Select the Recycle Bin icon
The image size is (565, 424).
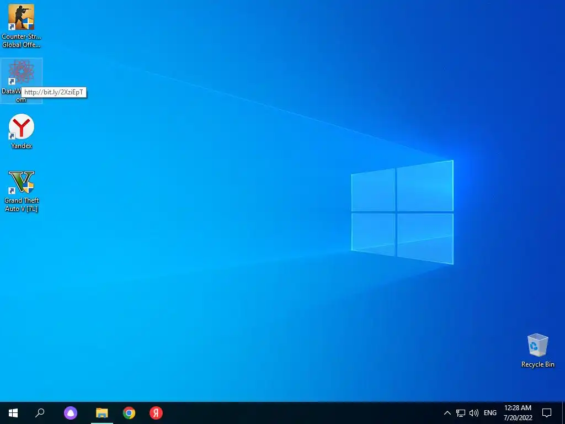pos(537,346)
